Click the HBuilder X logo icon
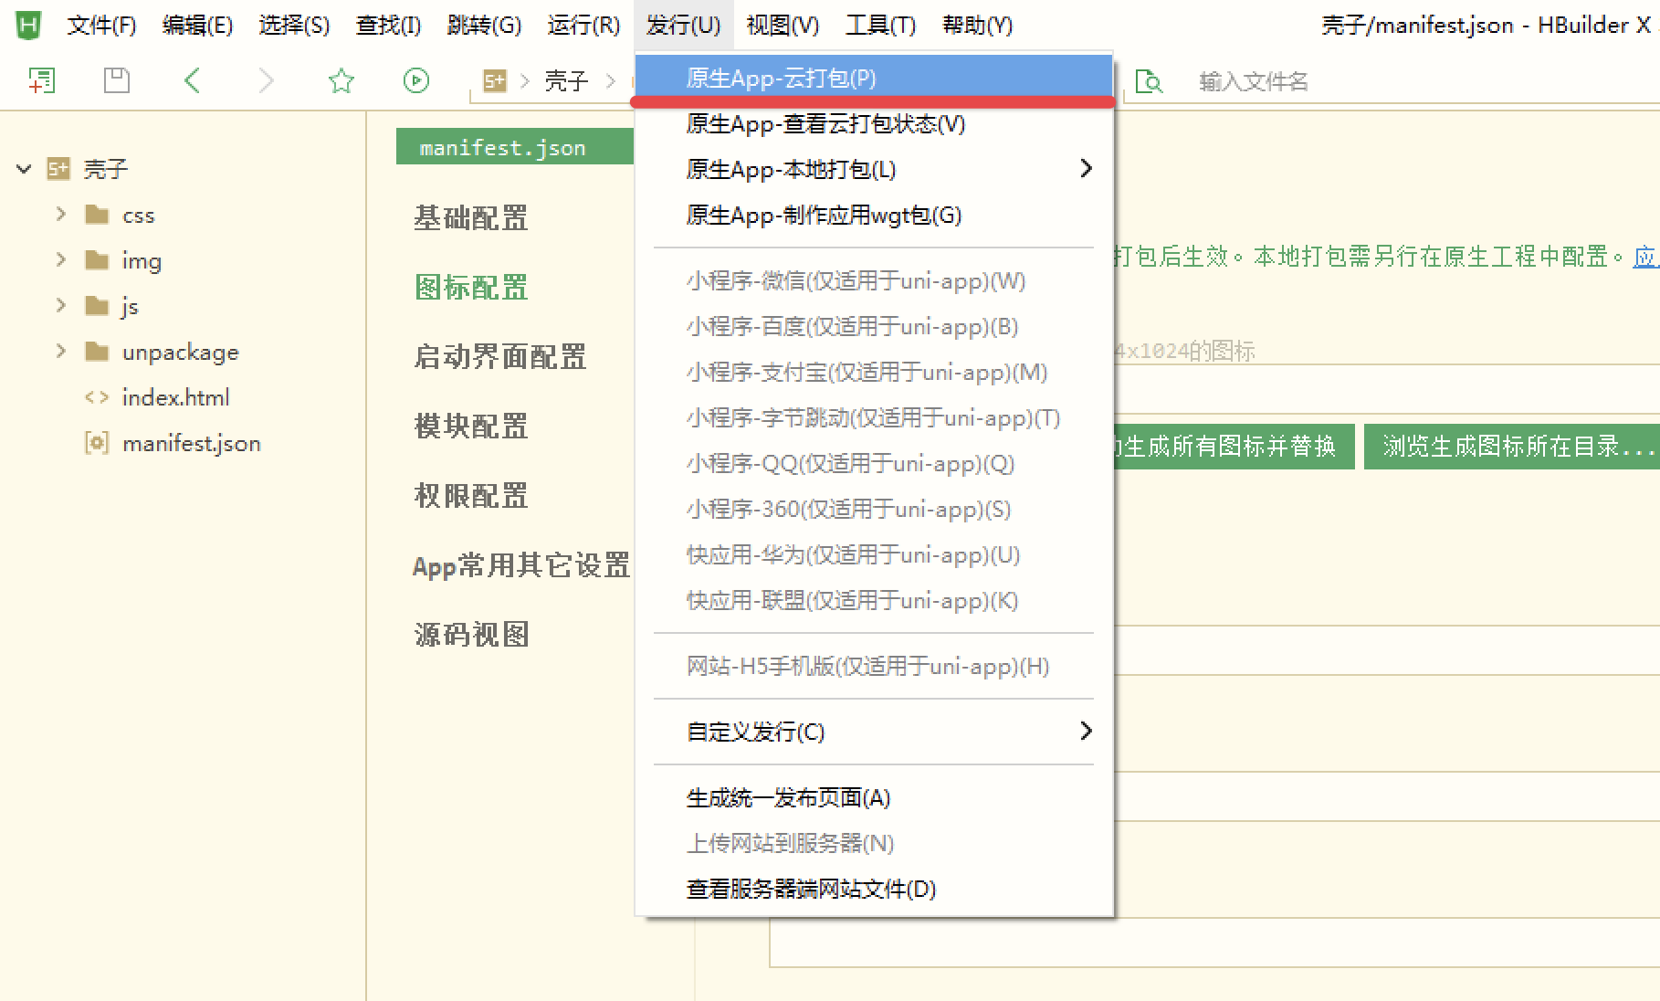 coord(28,26)
